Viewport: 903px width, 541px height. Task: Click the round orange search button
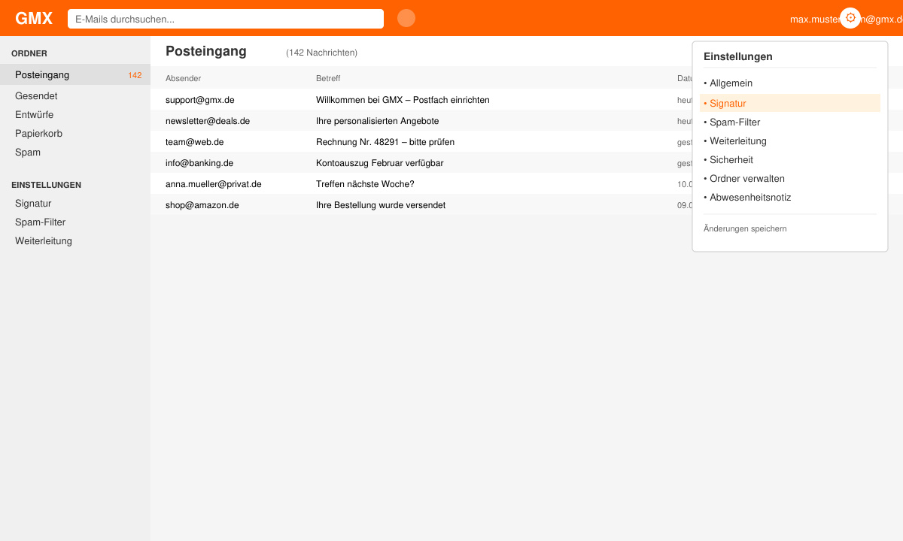point(406,18)
